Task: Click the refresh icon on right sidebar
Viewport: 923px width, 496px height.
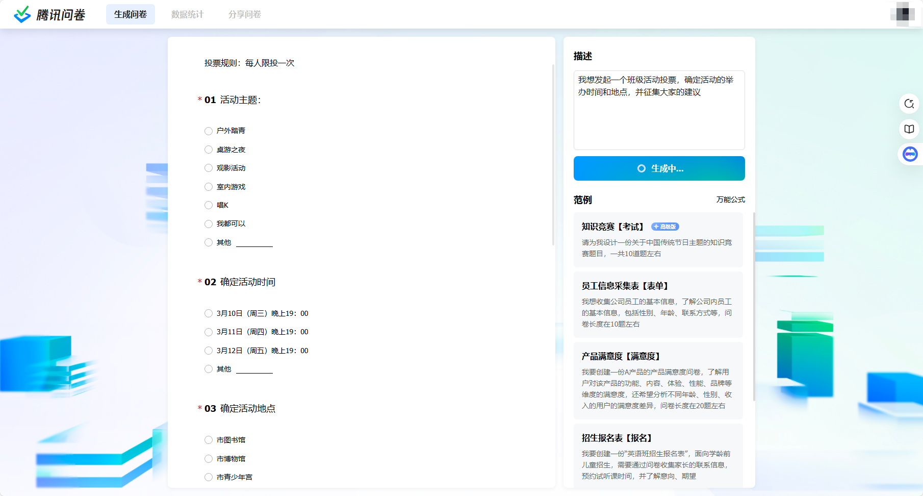Action: pyautogui.click(x=909, y=104)
